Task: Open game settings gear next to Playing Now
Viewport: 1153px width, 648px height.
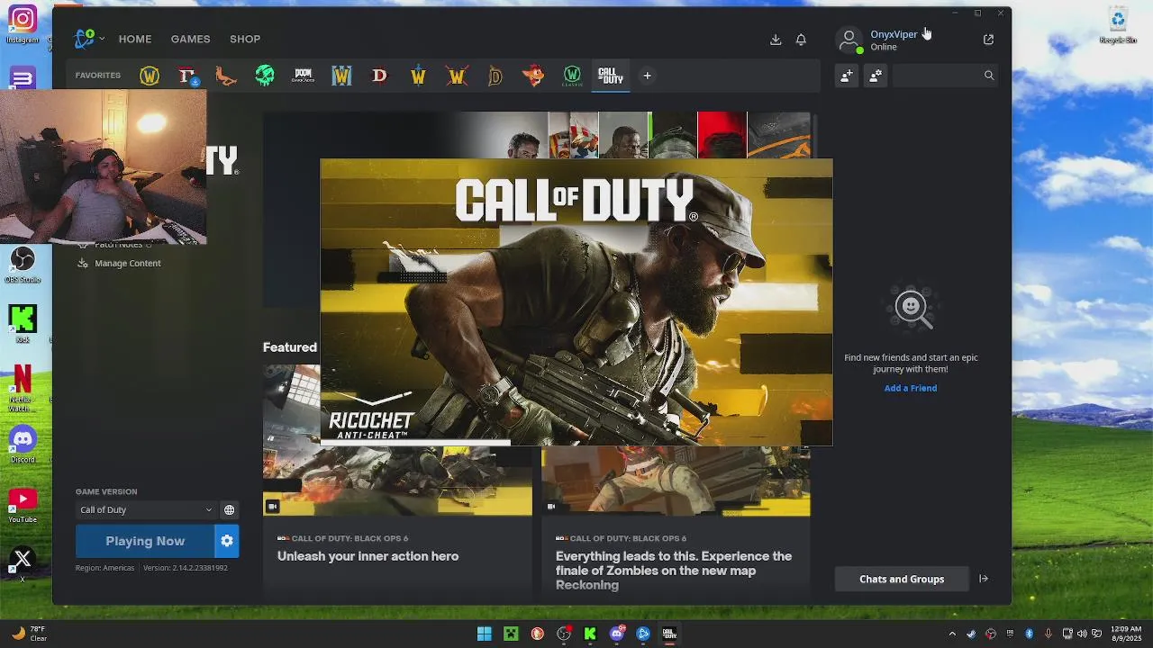Action: click(227, 541)
